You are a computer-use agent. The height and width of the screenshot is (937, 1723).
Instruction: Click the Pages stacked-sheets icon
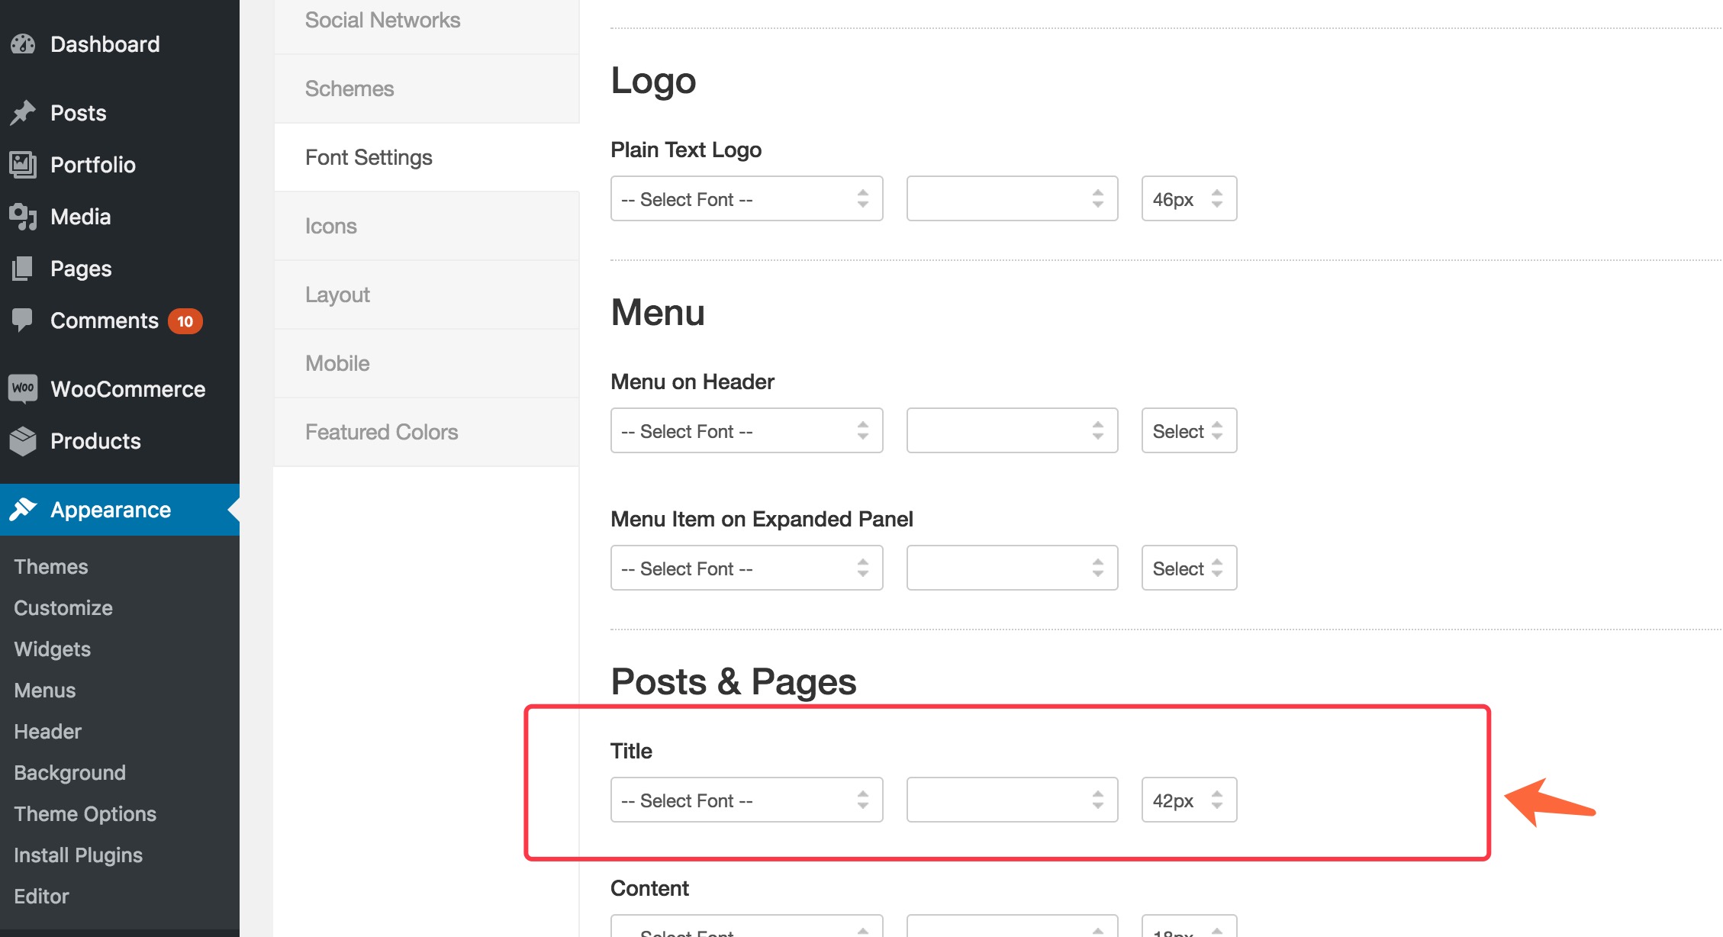click(23, 269)
